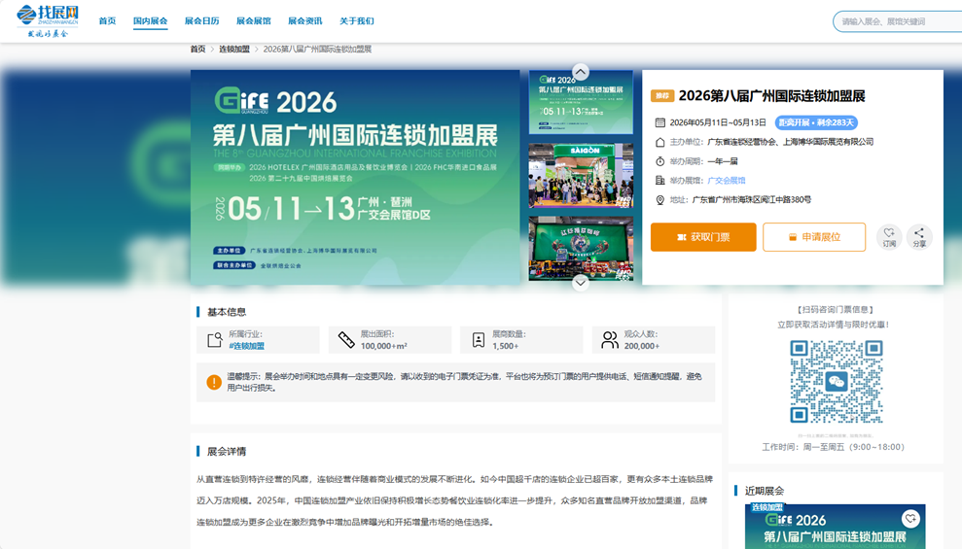Click the 1,500+ exhibitor count value

(505, 346)
